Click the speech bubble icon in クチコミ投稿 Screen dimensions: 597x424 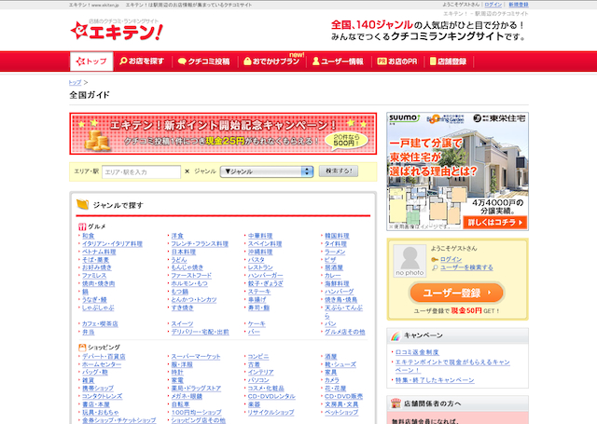182,62
